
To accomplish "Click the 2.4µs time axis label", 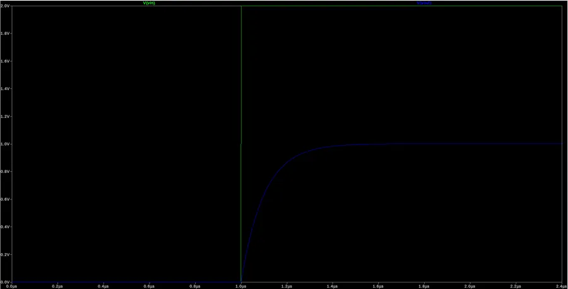I will tap(562, 286).
